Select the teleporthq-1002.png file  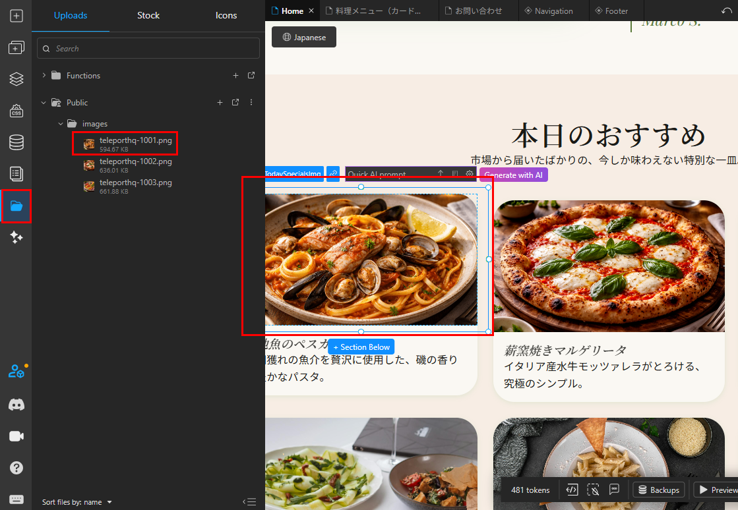point(135,161)
